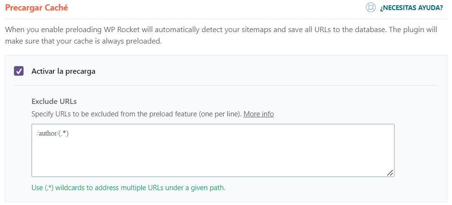Click the lifebuoy help icon
The width and height of the screenshot is (452, 205).
pos(370,8)
